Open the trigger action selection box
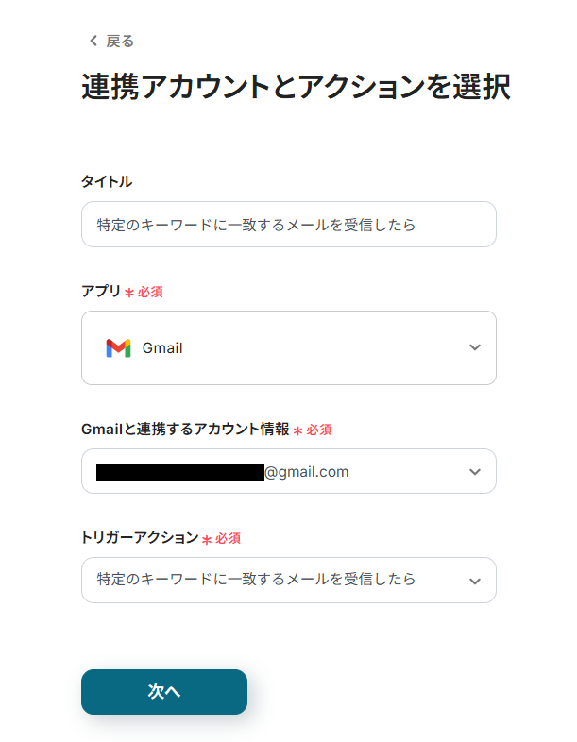The image size is (577, 742). 289,581
